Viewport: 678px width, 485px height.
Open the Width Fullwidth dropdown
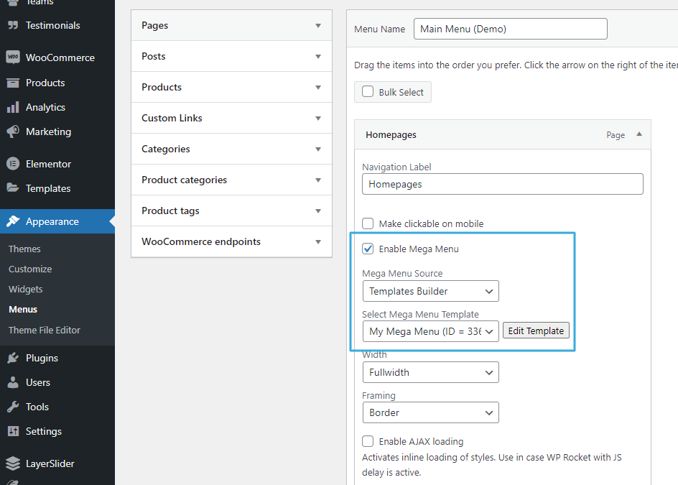click(430, 372)
